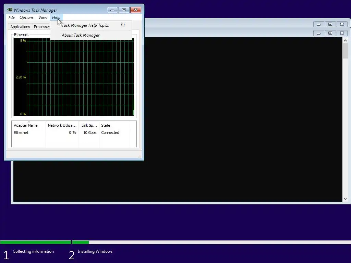Click the Installing Windows progress bar
Screen dimensions: 351x263
point(211,242)
